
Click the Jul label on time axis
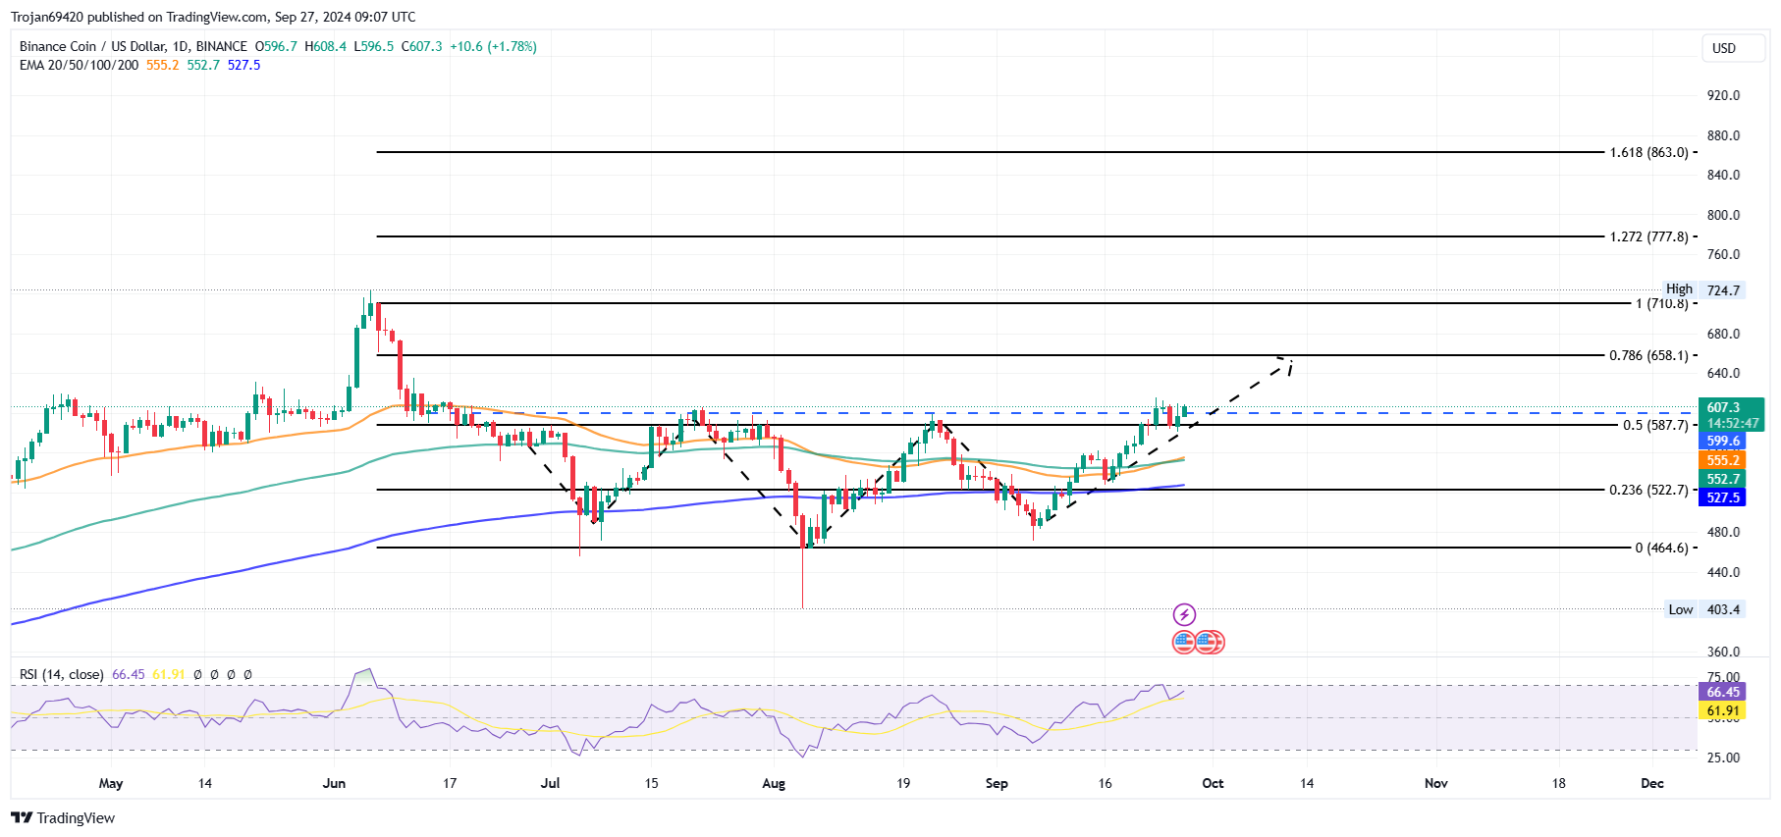[550, 783]
